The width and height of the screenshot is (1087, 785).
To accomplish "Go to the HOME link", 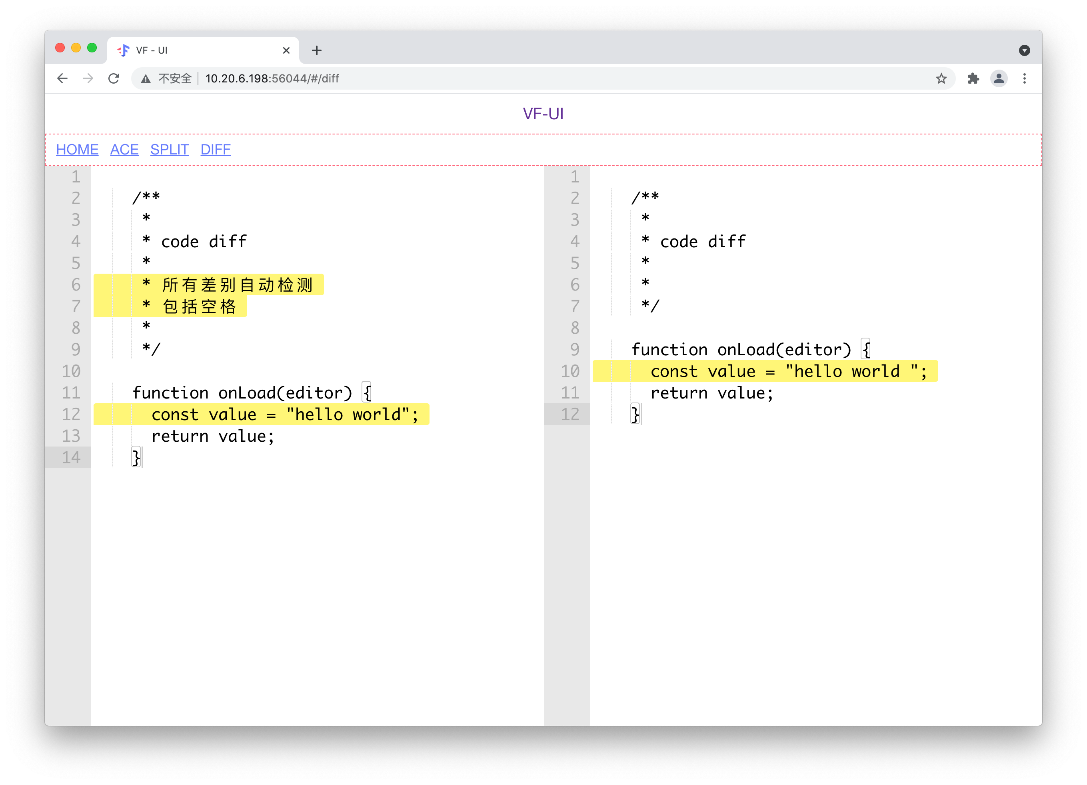I will click(x=77, y=150).
